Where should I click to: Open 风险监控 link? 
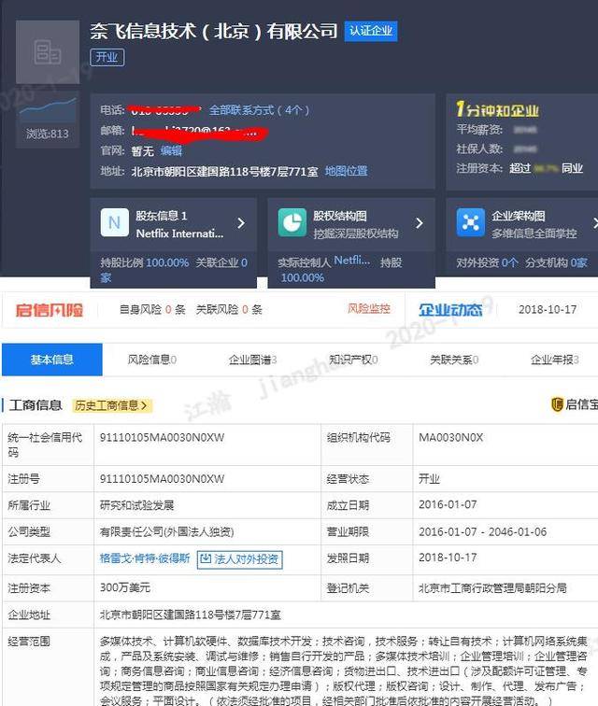369,309
